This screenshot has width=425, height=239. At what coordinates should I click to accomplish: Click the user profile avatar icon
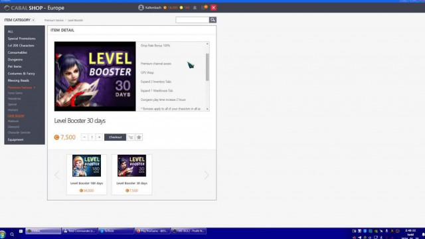tap(141, 7)
